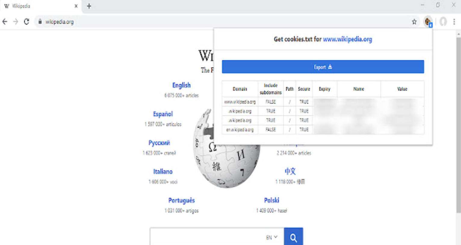Click the "Get cookies.txt for" heading text
Screen dimensions: 461x245
(298, 39)
